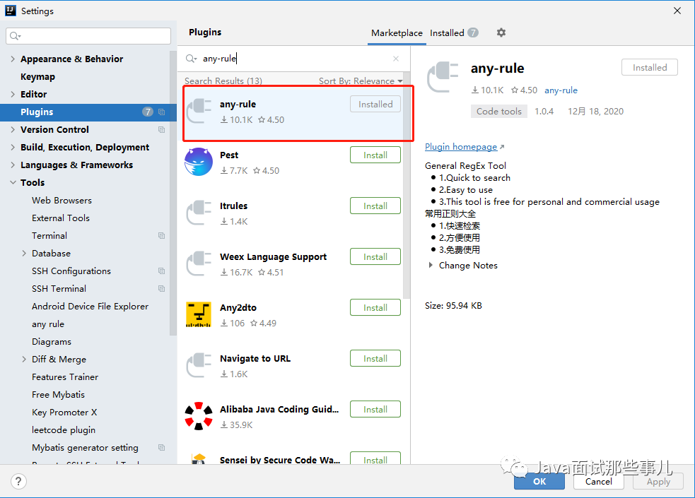Screen dimensions: 695x498
Task: Open External Tools settings
Action: [61, 218]
